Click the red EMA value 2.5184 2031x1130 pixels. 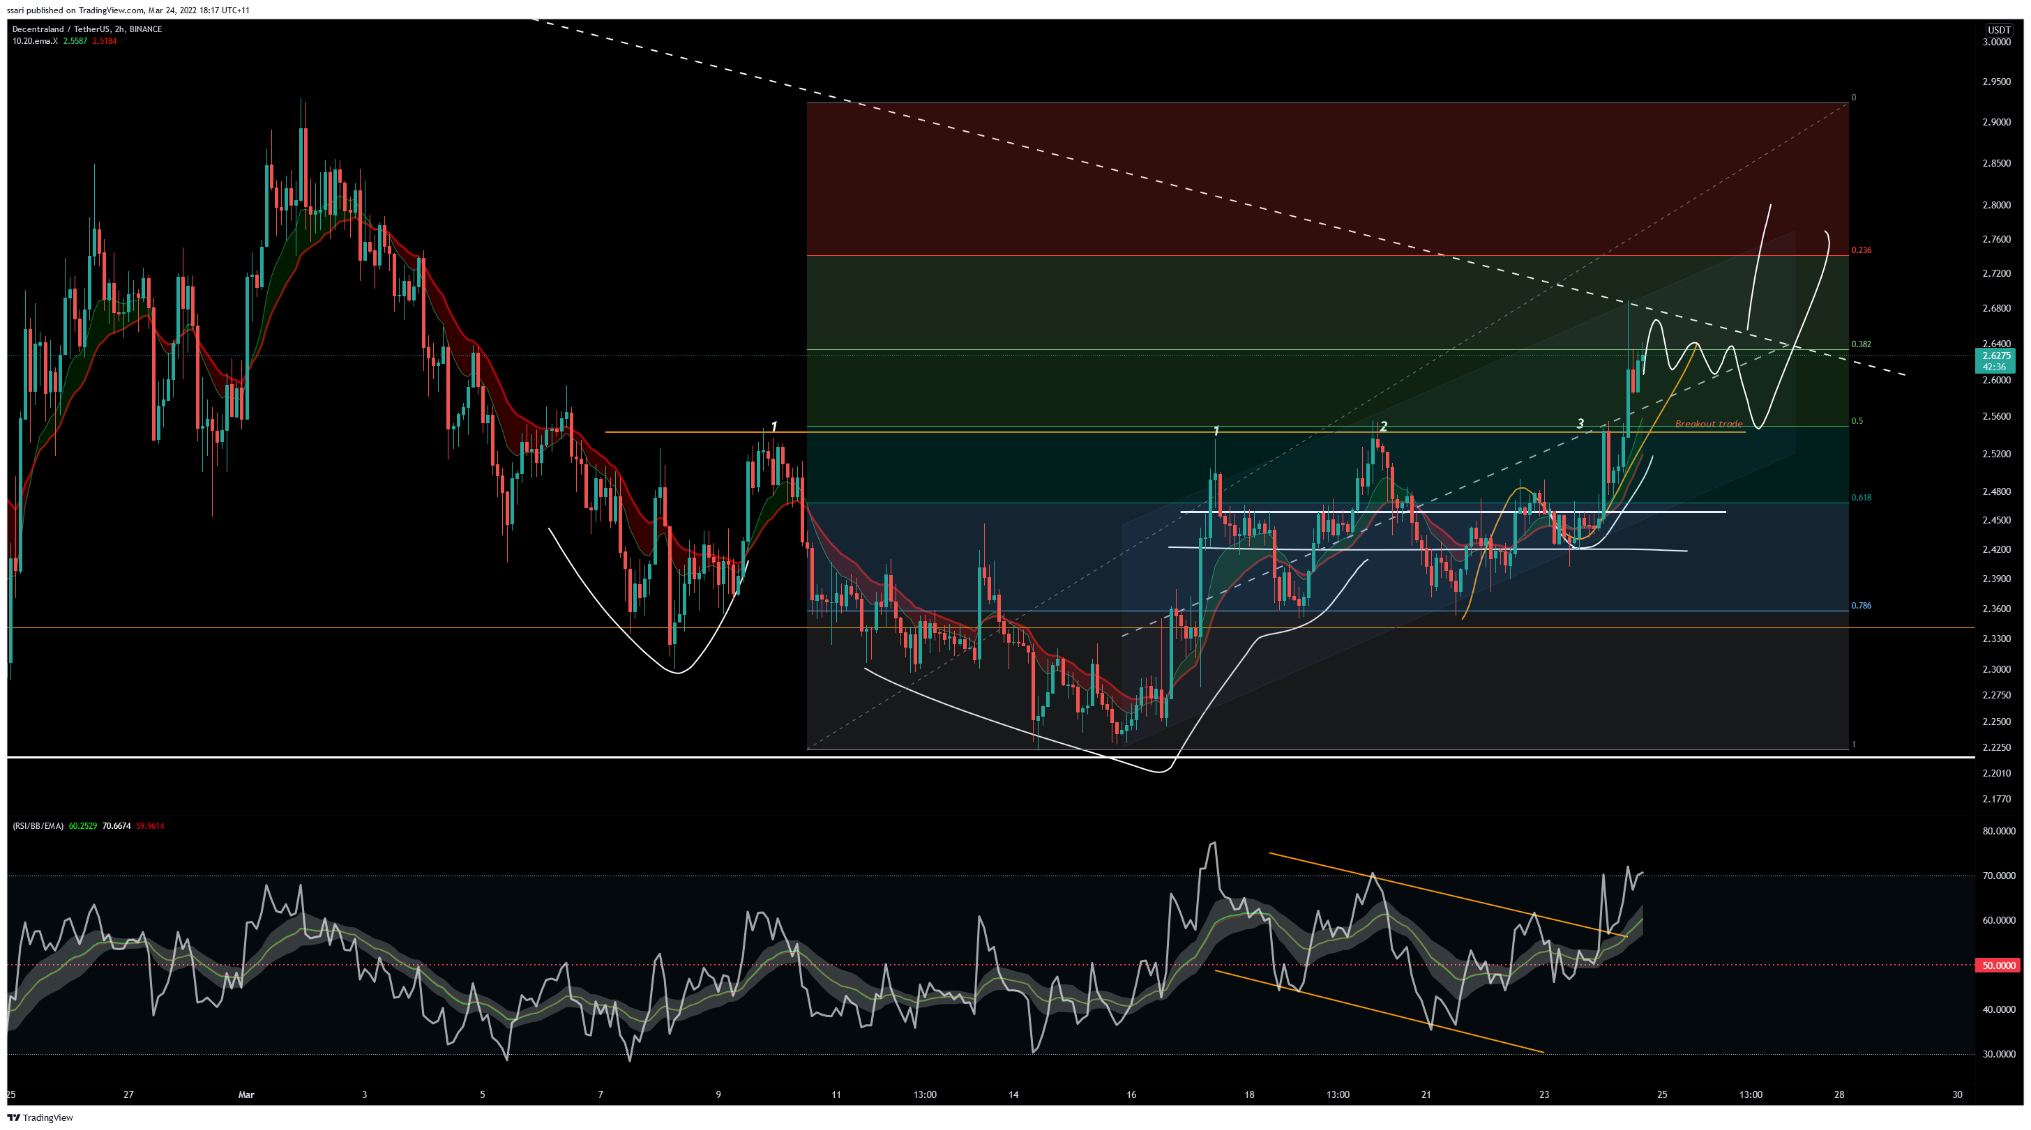104,41
